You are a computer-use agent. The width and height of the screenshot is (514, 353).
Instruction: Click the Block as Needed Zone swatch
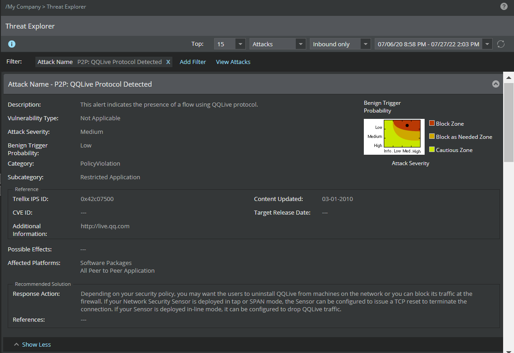point(432,137)
